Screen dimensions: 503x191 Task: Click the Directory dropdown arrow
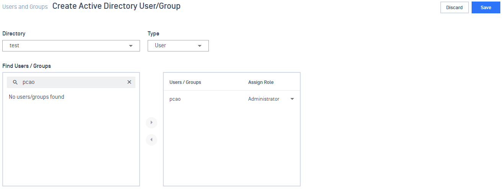[x=131, y=46]
